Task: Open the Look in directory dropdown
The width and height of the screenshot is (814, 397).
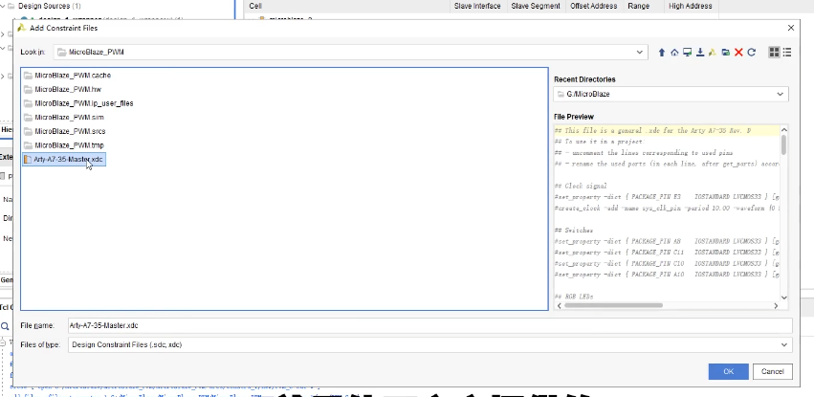Action: click(639, 52)
